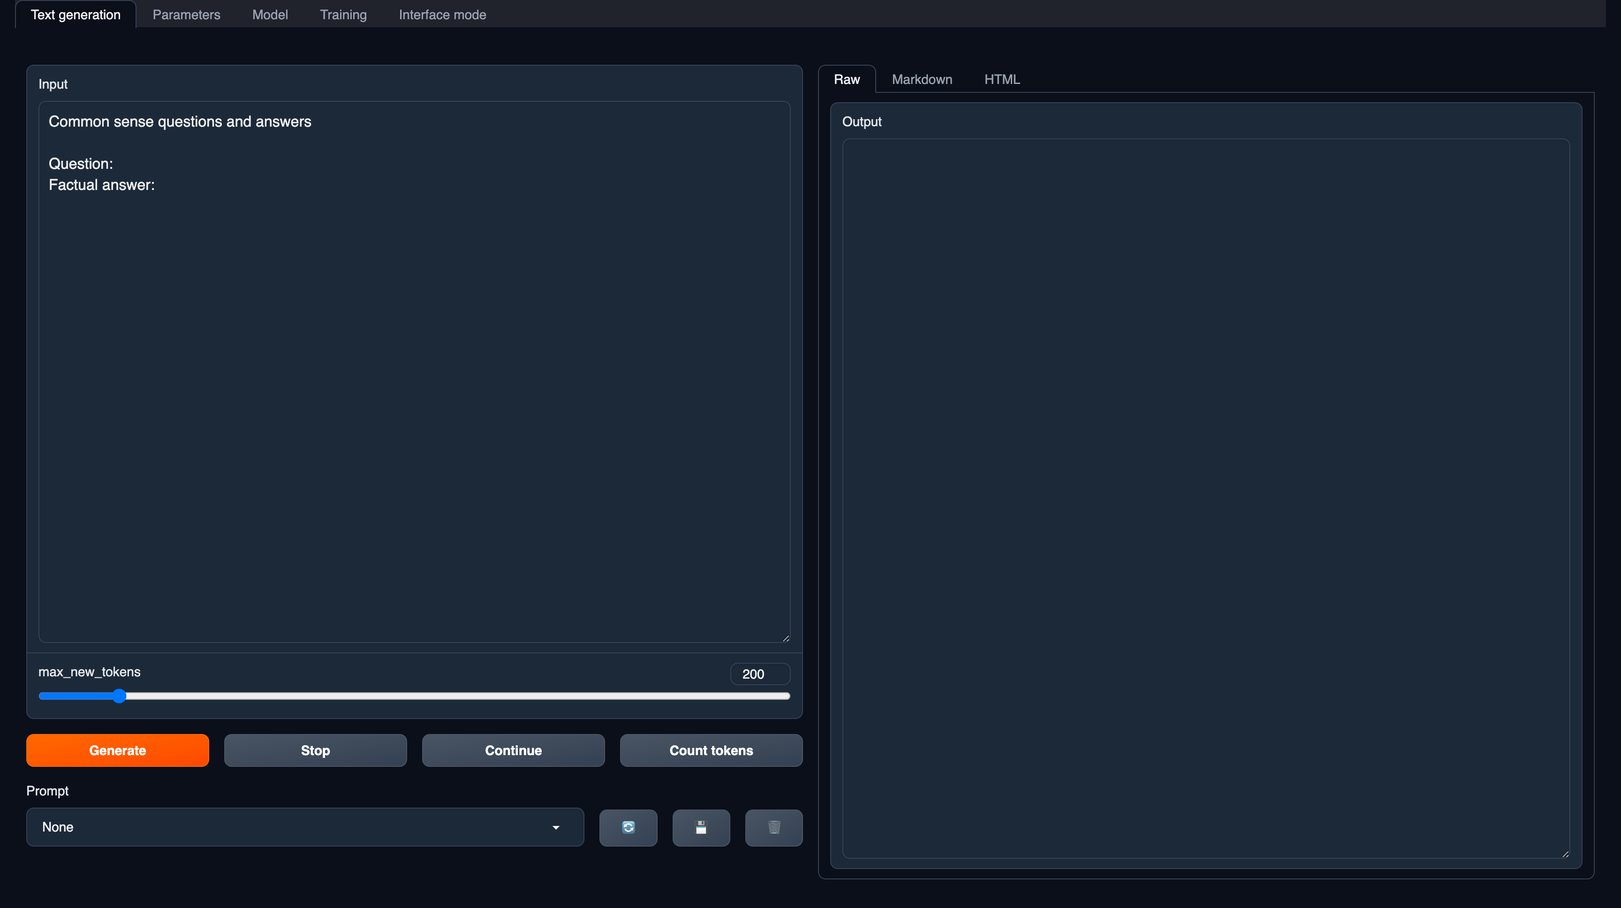
Task: Select the Raw output view
Action: (x=846, y=79)
